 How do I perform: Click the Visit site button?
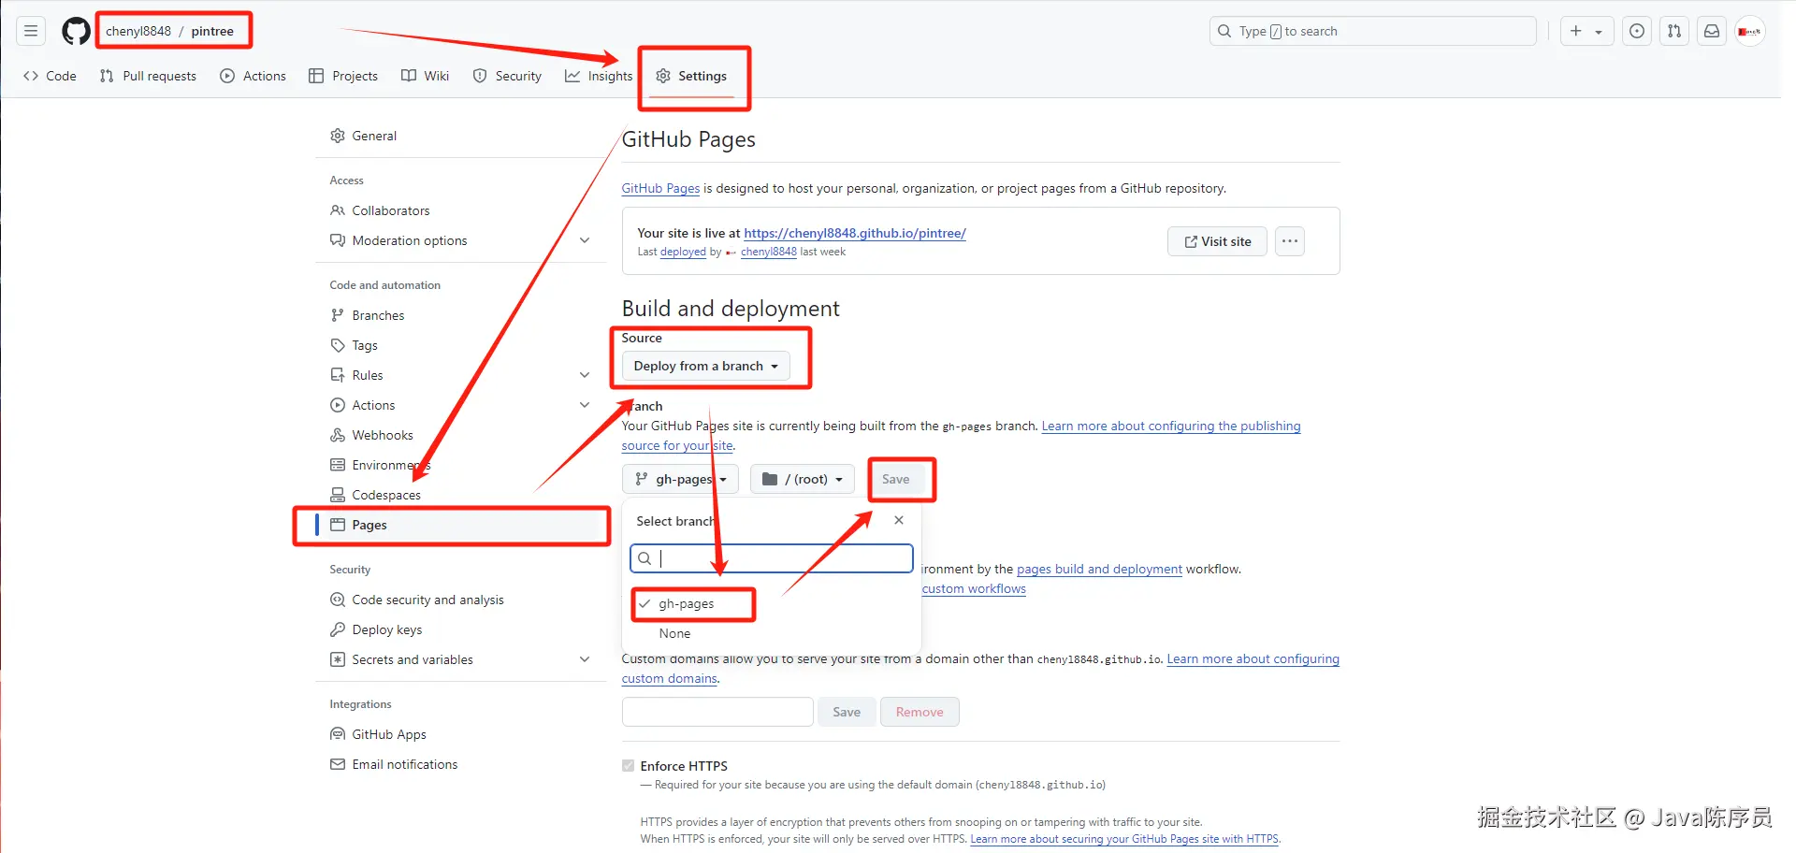pos(1217,241)
